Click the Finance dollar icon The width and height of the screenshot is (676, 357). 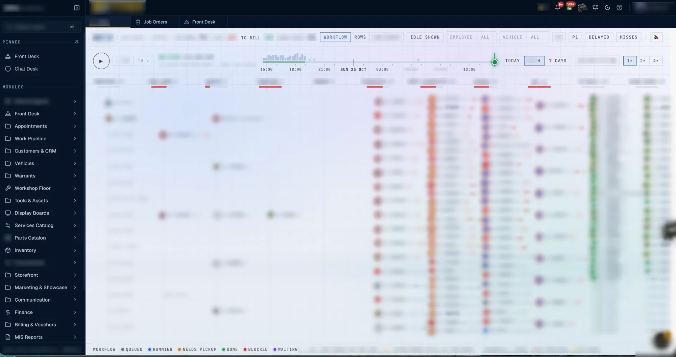click(x=8, y=312)
